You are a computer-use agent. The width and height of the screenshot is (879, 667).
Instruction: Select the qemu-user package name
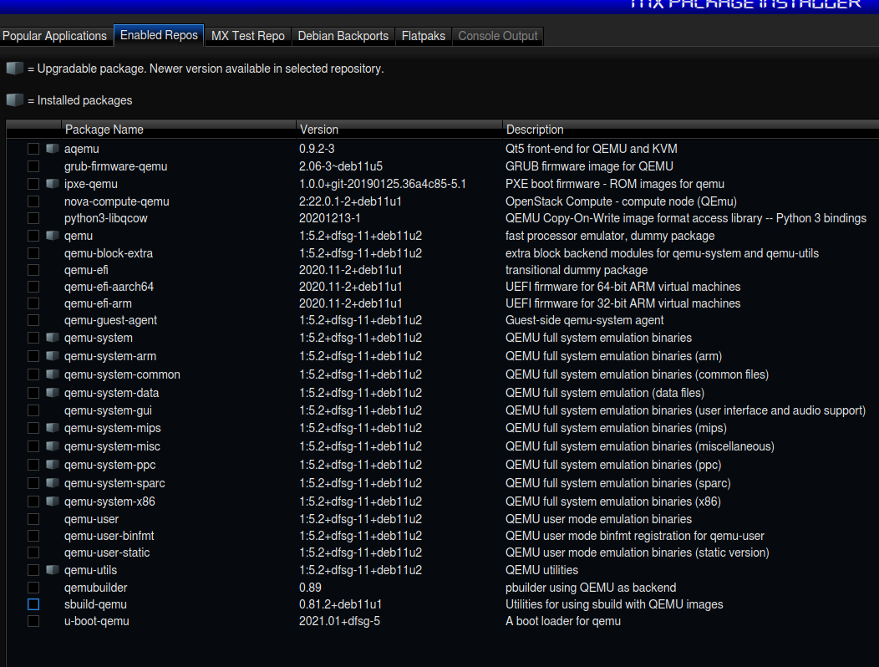coord(91,519)
